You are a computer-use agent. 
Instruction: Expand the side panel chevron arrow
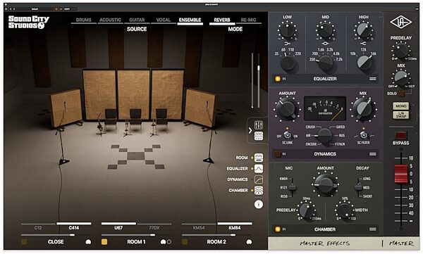point(250,131)
